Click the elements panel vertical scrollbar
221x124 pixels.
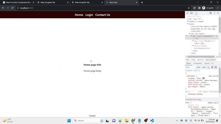[x=220, y=25]
